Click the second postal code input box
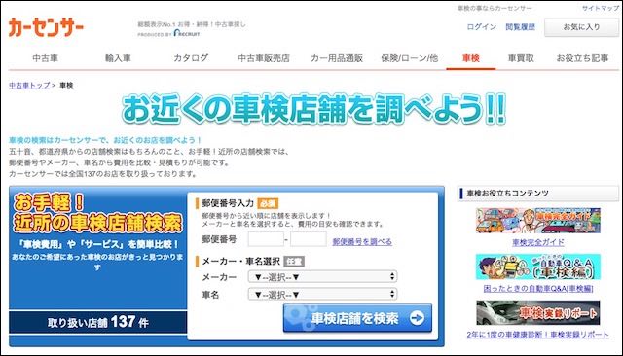Screen dimensions: 623x356 pos(309,239)
